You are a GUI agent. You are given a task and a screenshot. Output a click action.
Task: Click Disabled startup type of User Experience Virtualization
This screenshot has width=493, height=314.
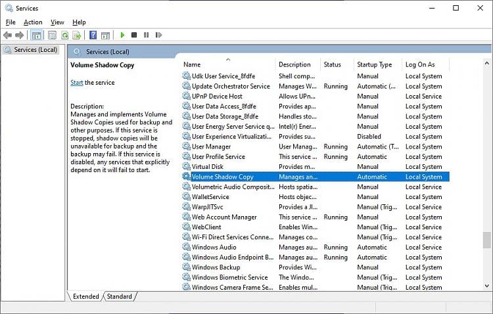click(x=369, y=137)
